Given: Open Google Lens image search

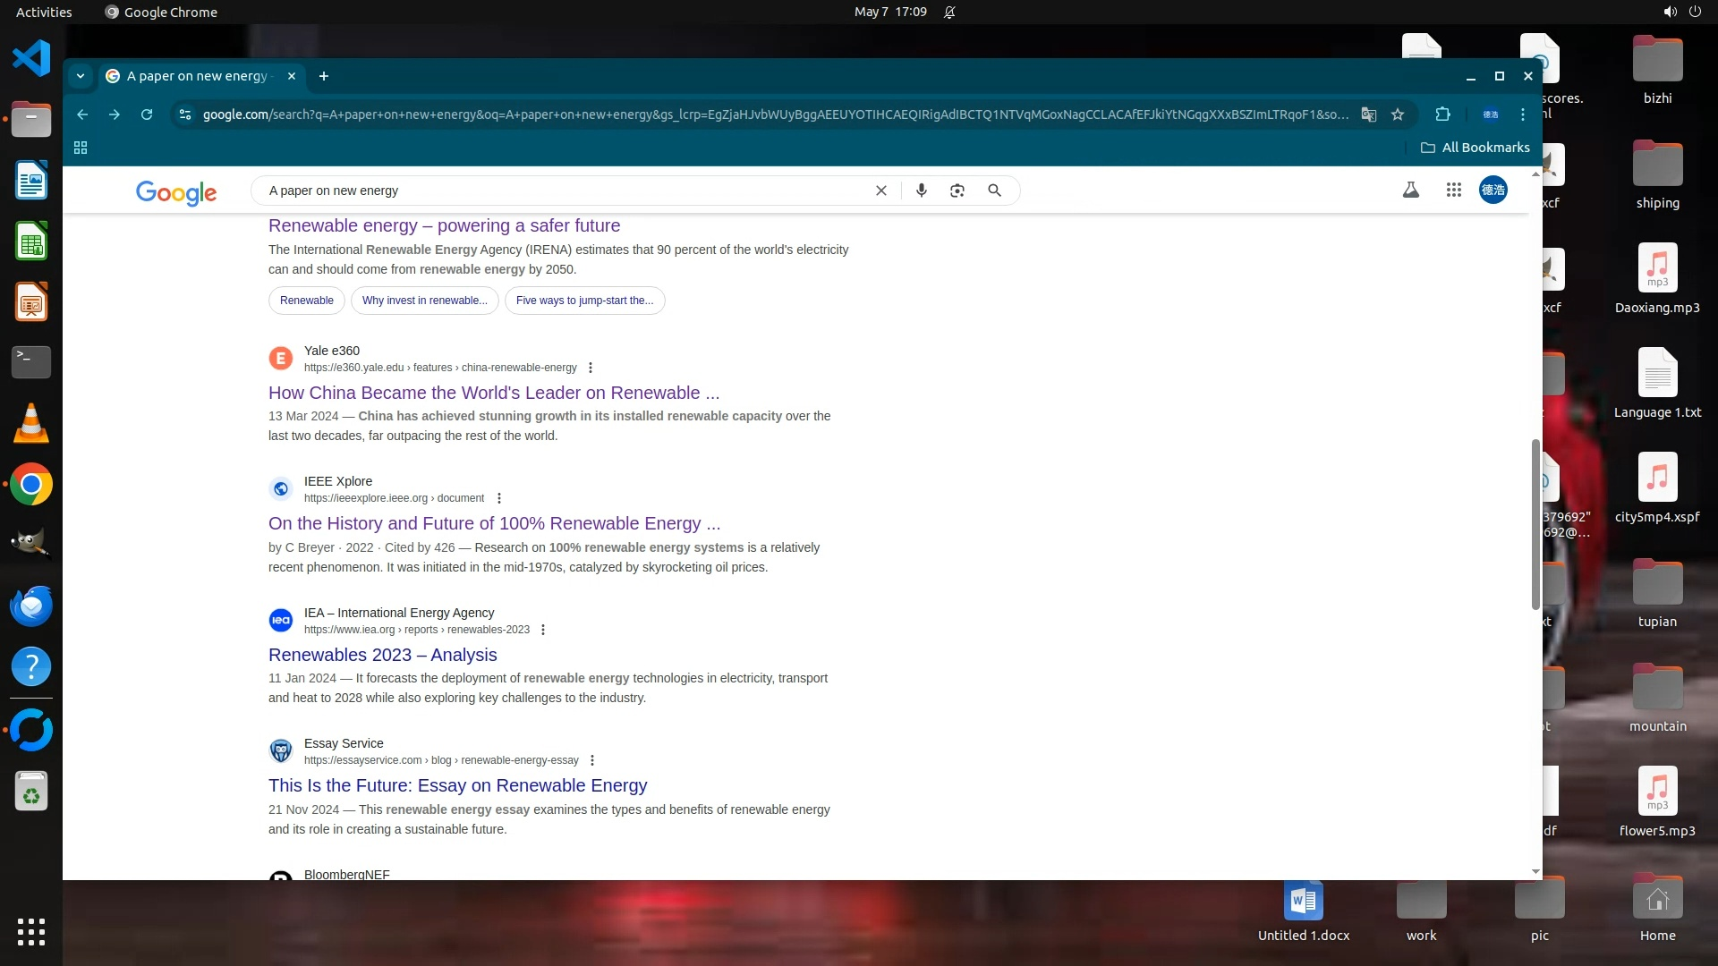Looking at the screenshot, I should [x=957, y=191].
